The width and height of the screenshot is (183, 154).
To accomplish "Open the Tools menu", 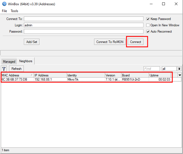I will coord(15,11).
